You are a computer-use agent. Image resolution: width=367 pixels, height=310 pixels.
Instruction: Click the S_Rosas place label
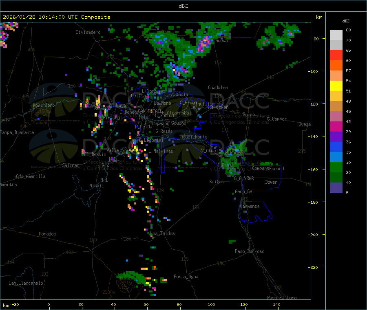[x=164, y=132]
